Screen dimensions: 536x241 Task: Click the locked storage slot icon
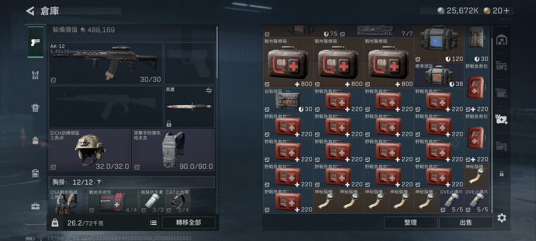(x=502, y=174)
